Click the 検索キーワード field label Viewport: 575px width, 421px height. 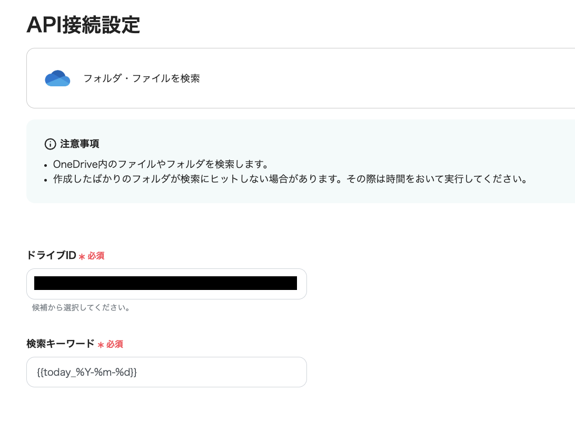pyautogui.click(x=60, y=344)
